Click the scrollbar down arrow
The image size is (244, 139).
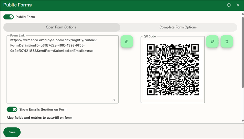coord(243,121)
